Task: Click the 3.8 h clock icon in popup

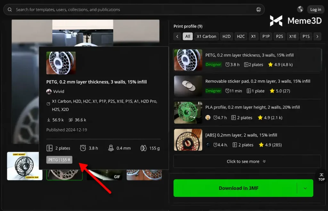Action: tap(83, 148)
